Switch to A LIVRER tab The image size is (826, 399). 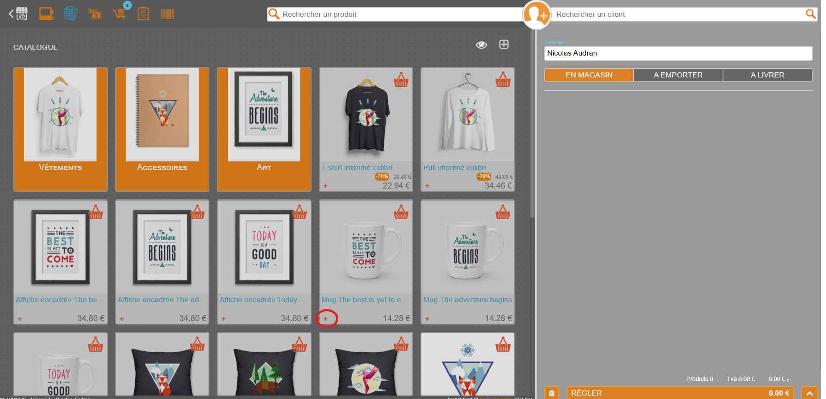click(x=767, y=75)
